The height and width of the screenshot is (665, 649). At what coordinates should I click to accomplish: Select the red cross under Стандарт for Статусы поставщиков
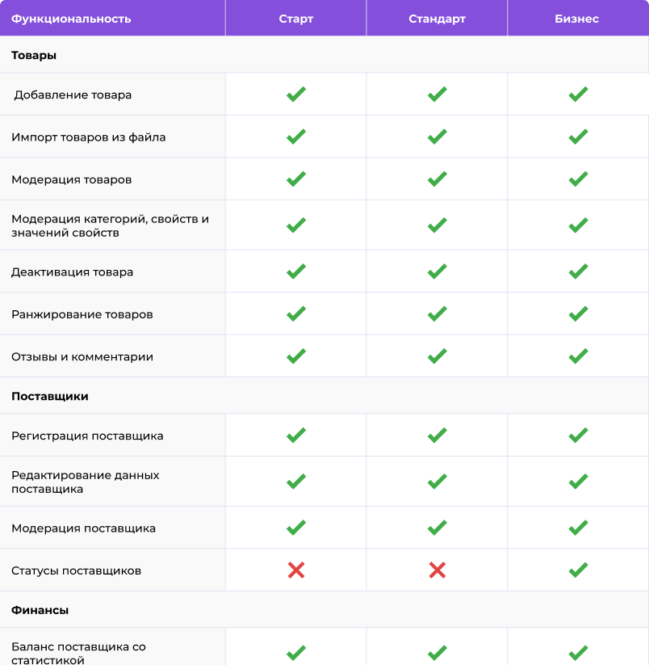(438, 570)
